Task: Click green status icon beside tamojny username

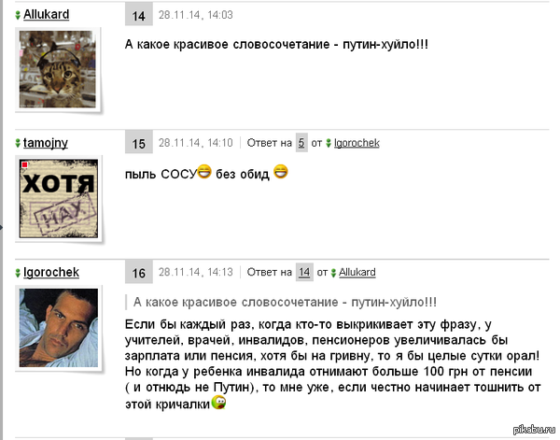Action: tap(18, 143)
